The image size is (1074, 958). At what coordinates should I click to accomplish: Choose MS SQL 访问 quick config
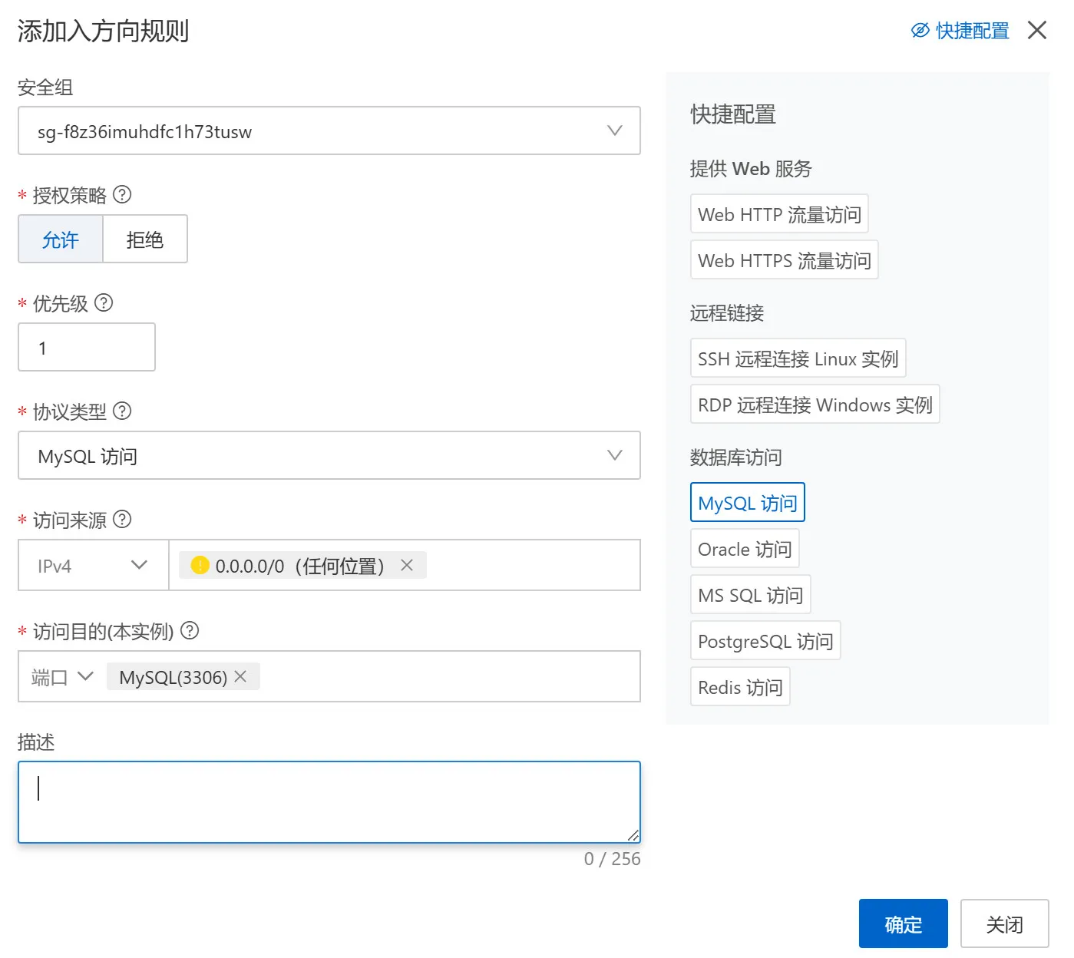(x=751, y=594)
